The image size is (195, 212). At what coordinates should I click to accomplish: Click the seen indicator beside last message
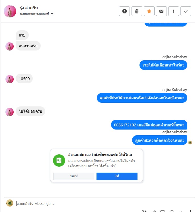point(190,142)
